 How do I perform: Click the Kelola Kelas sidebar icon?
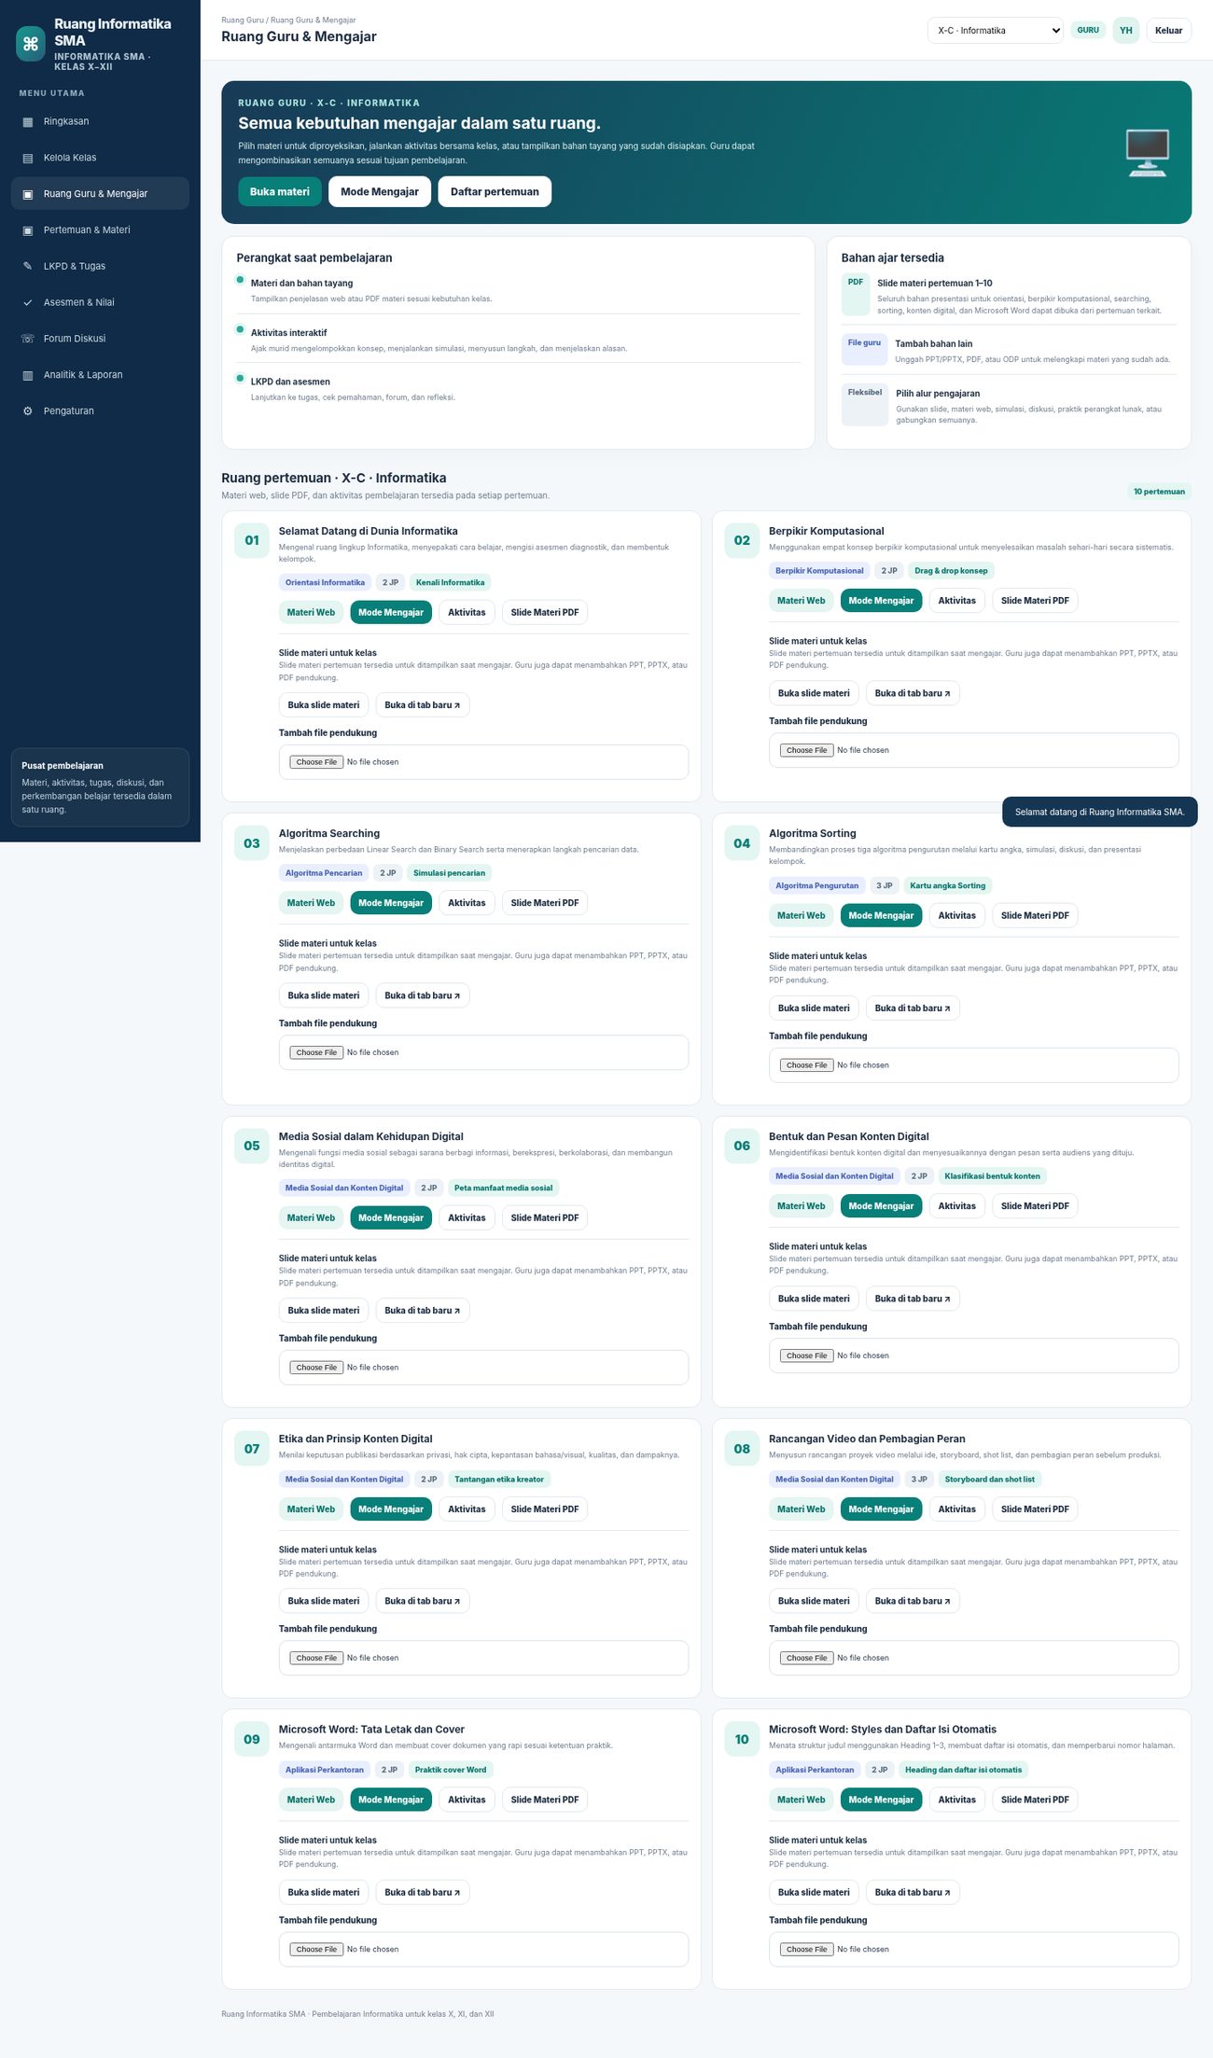click(28, 159)
